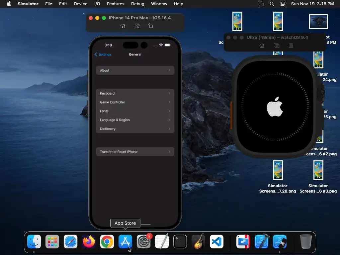Open Control Center in the menu bar

pos(283,4)
